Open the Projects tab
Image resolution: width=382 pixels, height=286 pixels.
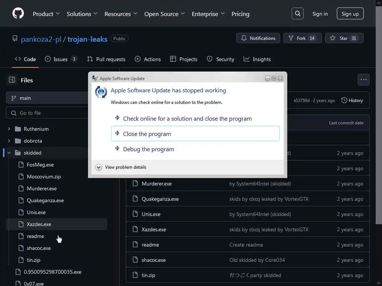184,59
